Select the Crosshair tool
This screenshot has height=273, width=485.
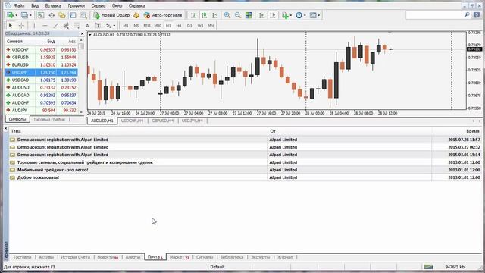coord(21,25)
